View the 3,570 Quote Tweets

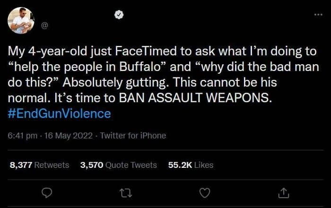[x=118, y=165]
